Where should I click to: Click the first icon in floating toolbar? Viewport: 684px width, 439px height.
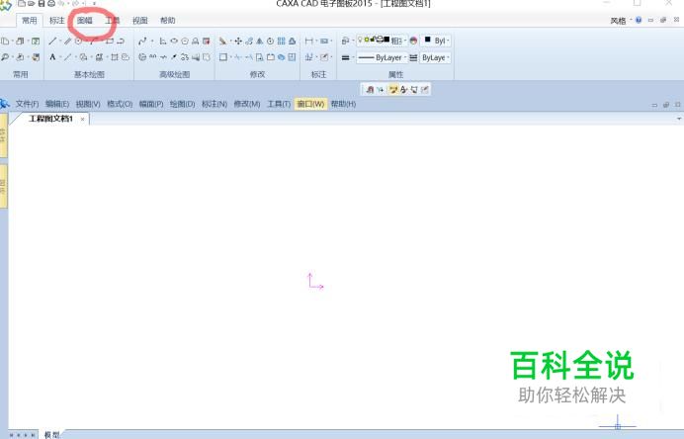370,89
